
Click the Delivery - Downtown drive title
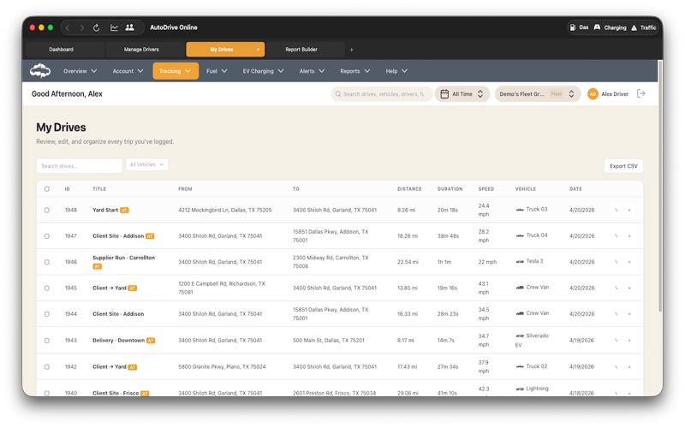pyautogui.click(x=118, y=340)
